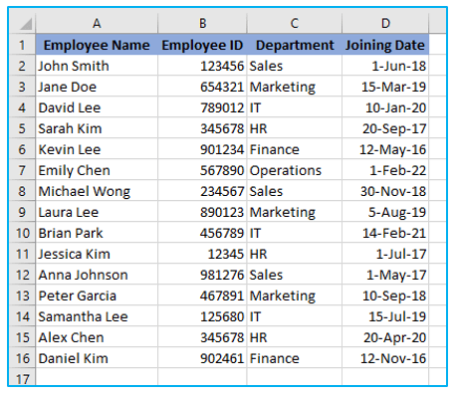Click the Department header cell
Screen dimensions: 456x394
[x=295, y=45]
